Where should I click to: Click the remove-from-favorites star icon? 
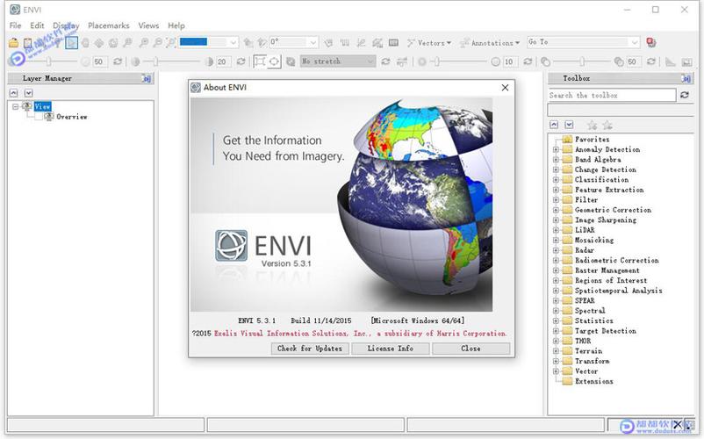click(x=607, y=125)
